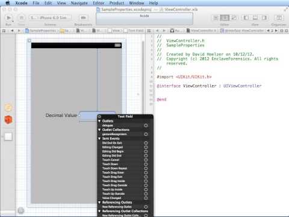
Task: Open the Navigate menu
Action: pos(79,3)
